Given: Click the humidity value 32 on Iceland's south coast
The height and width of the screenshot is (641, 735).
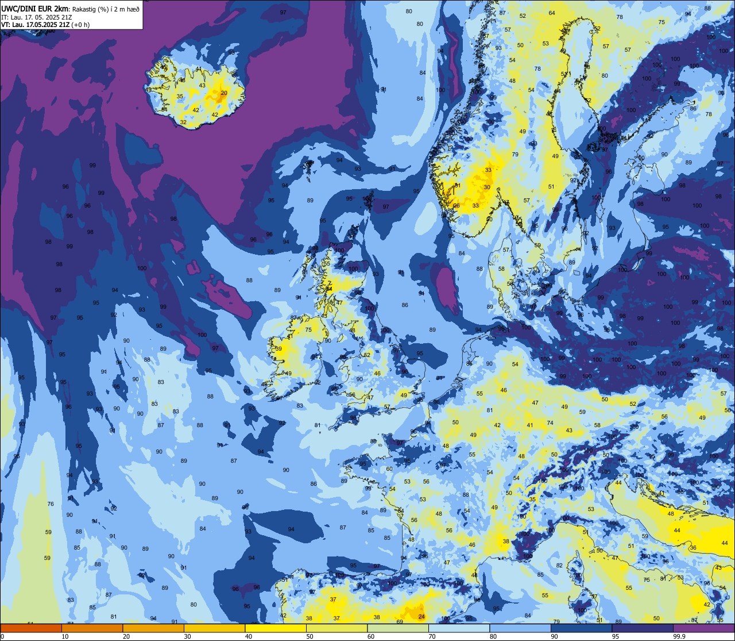Looking at the screenshot, I should [x=183, y=122].
